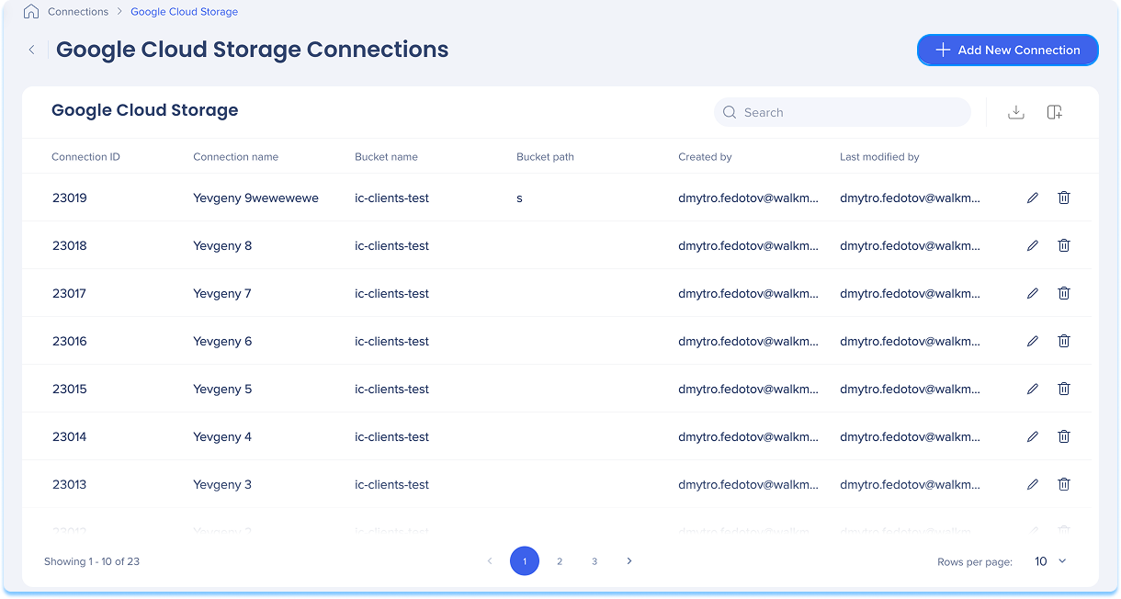
Task: Click the name Yevgeny 4
Action: click(222, 436)
